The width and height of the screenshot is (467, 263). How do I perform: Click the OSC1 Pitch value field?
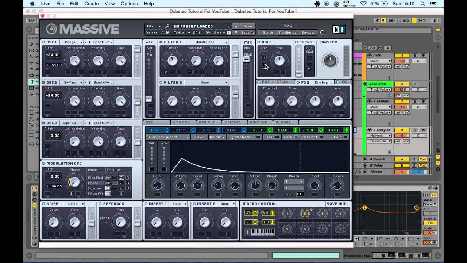click(x=53, y=55)
